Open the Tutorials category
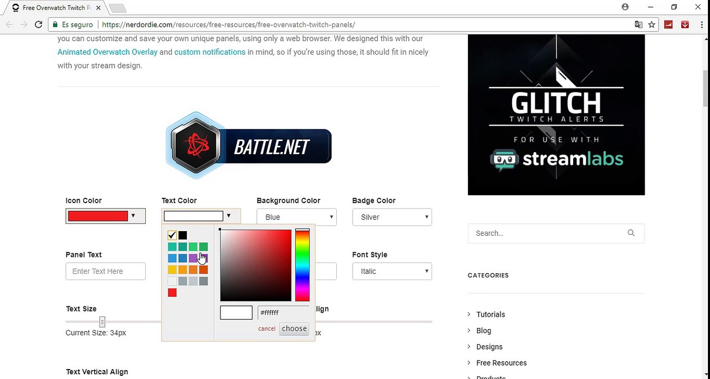 [x=491, y=314]
